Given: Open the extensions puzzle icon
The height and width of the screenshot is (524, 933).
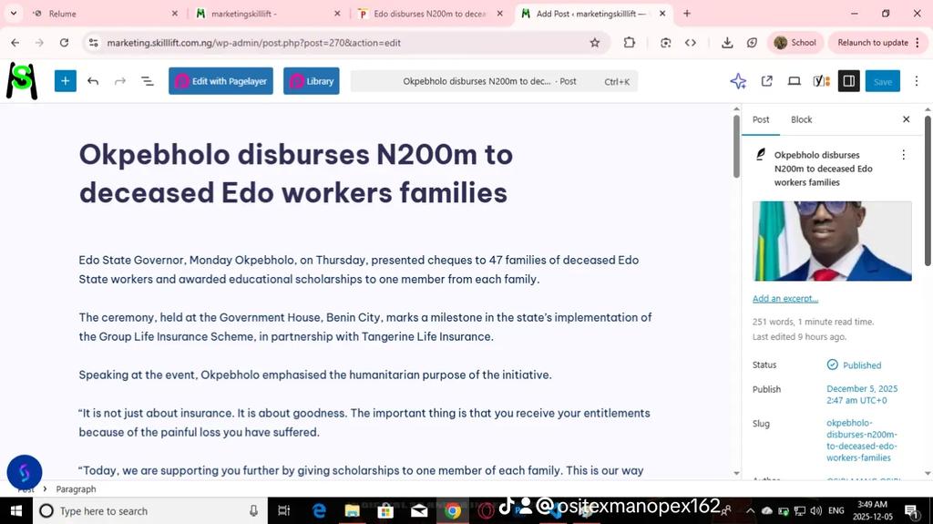Looking at the screenshot, I should [x=629, y=42].
